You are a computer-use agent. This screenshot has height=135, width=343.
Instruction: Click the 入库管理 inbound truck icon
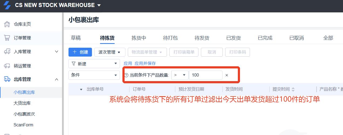pos(7,52)
